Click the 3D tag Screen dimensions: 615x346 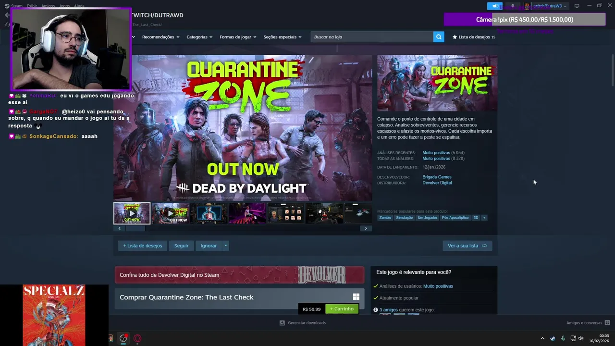(476, 218)
